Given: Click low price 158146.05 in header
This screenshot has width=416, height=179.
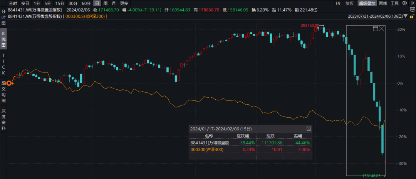Looking at the screenshot, I should (x=238, y=10).
